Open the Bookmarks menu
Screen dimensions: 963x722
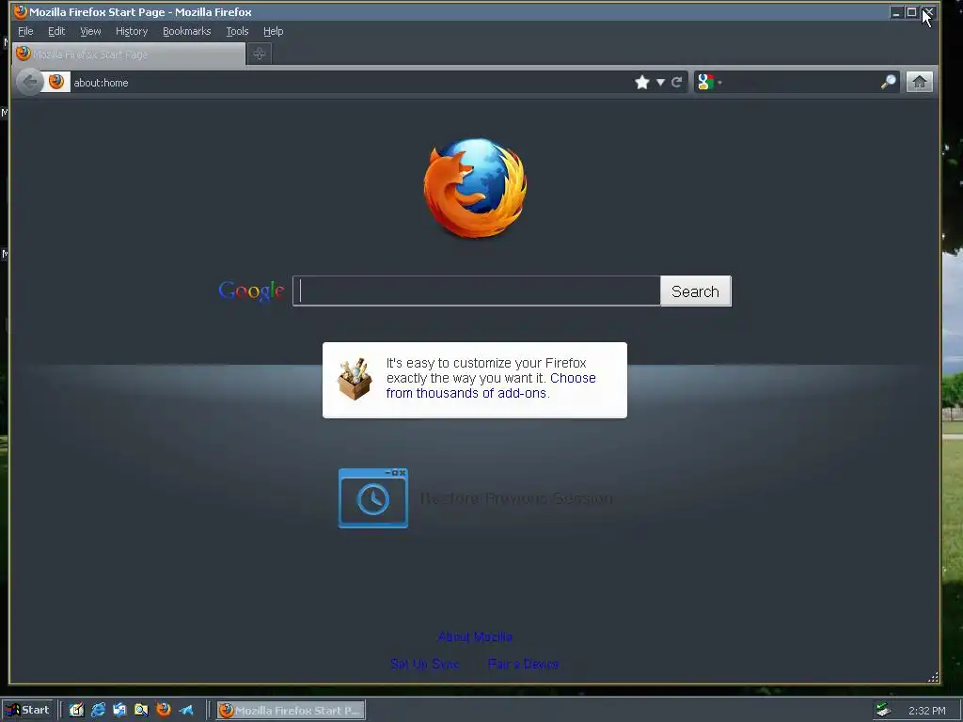(187, 31)
